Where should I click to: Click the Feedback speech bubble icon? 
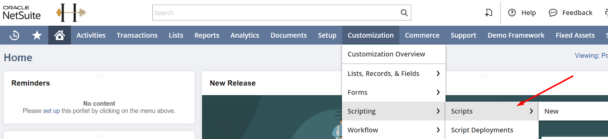pos(553,13)
